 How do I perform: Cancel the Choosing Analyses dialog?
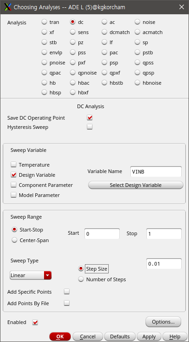pyautogui.click(x=88, y=336)
